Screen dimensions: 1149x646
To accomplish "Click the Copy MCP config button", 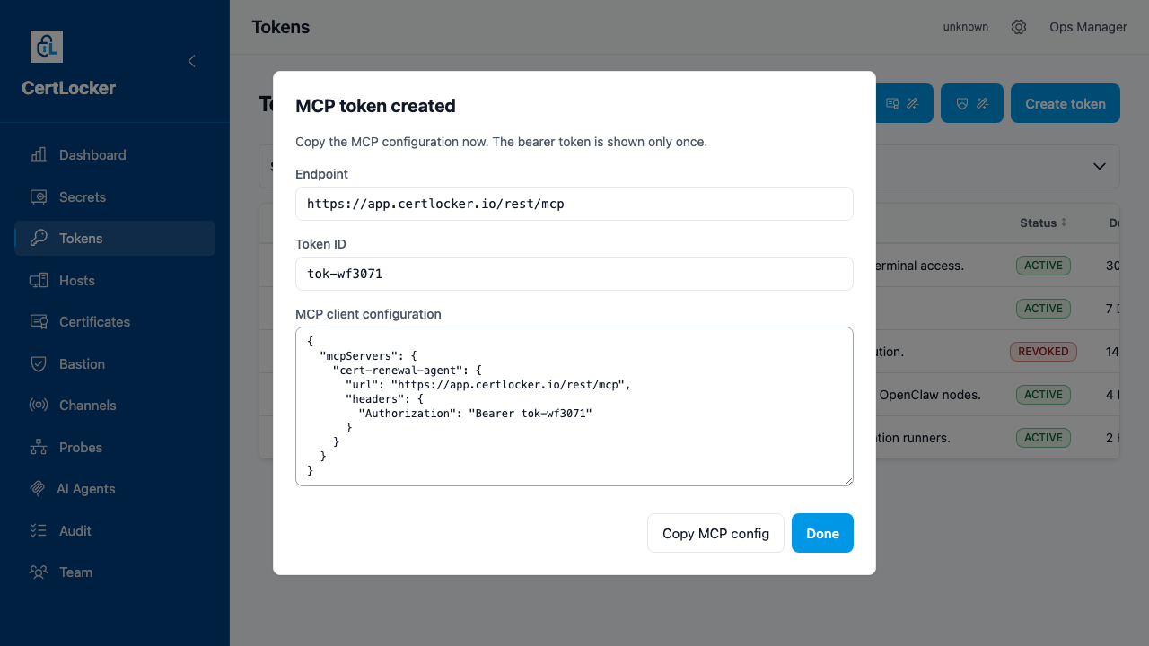I will [715, 533].
